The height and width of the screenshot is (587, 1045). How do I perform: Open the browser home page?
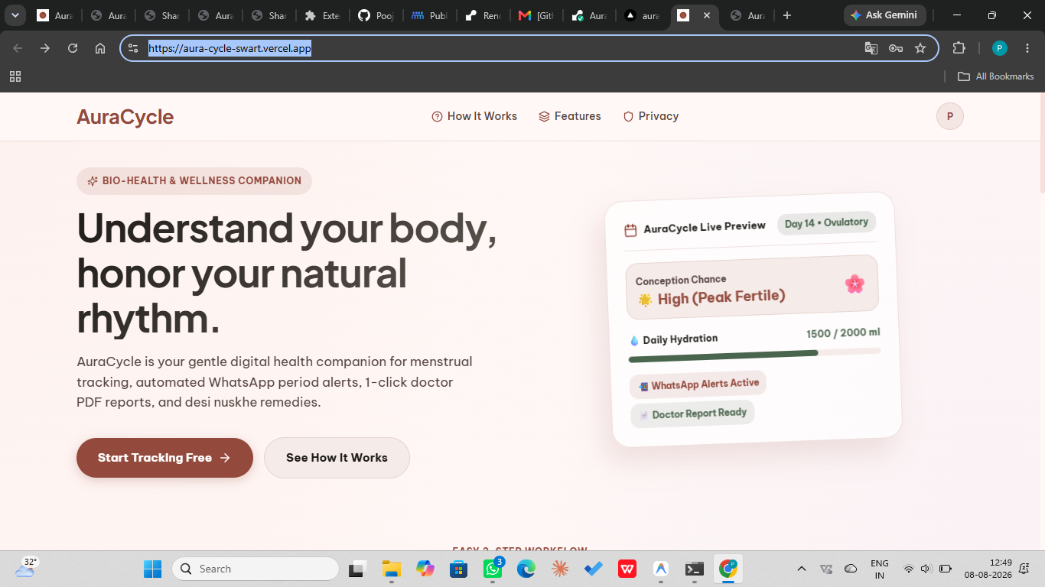click(100, 48)
